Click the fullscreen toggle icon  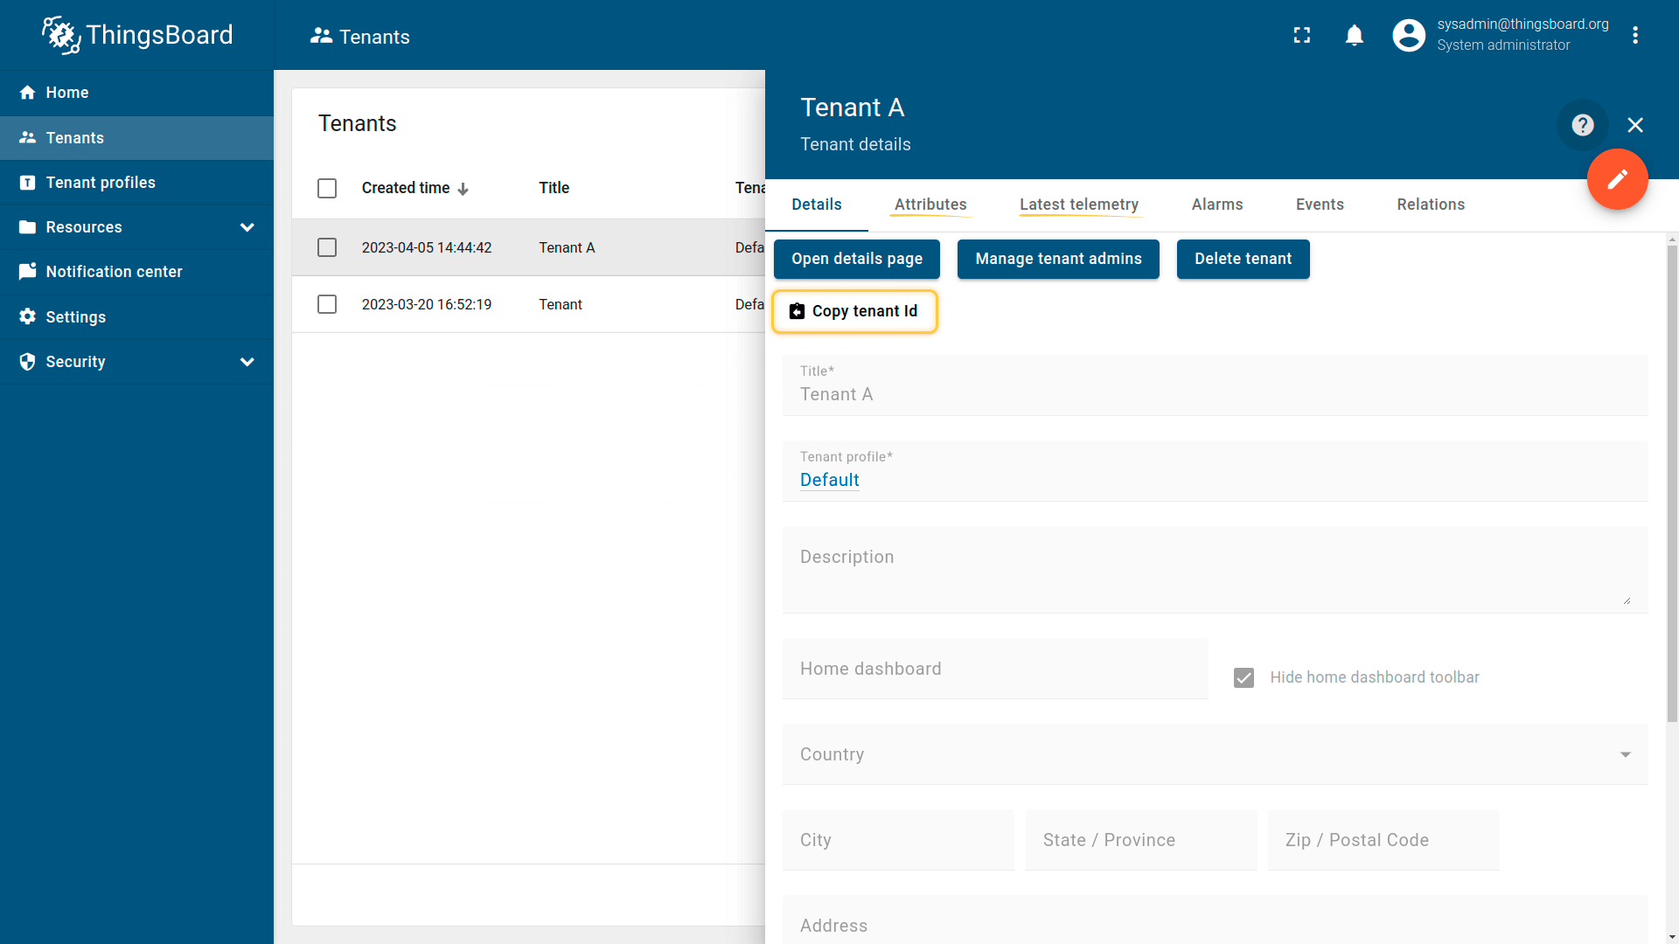click(1302, 35)
